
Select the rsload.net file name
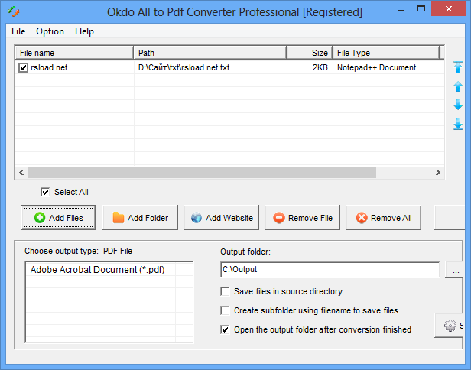tap(49, 67)
